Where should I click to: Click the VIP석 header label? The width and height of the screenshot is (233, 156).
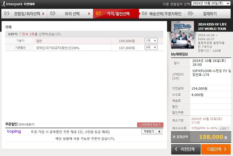13,34
